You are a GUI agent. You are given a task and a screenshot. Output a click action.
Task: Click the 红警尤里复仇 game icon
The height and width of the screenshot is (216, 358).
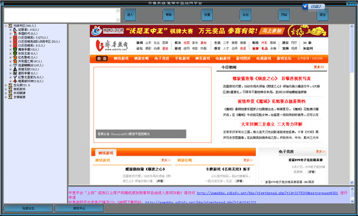coord(15,77)
